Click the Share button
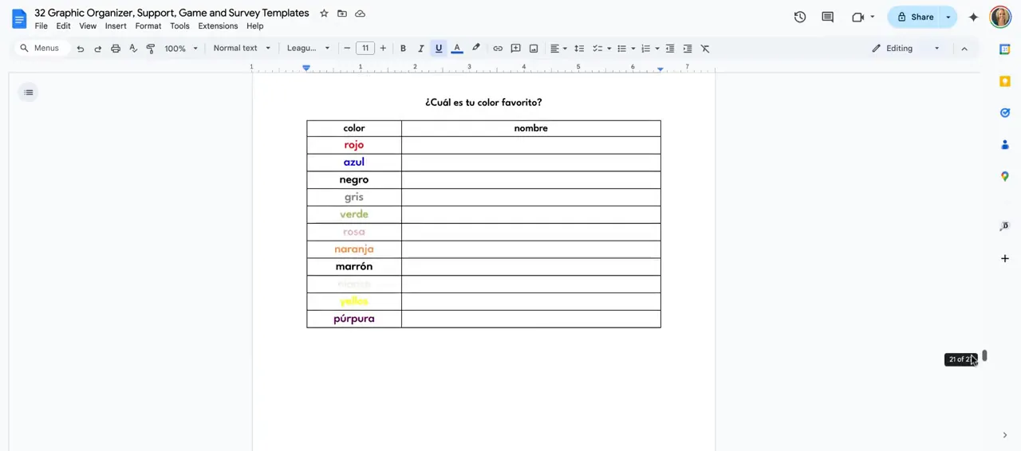 (x=915, y=17)
